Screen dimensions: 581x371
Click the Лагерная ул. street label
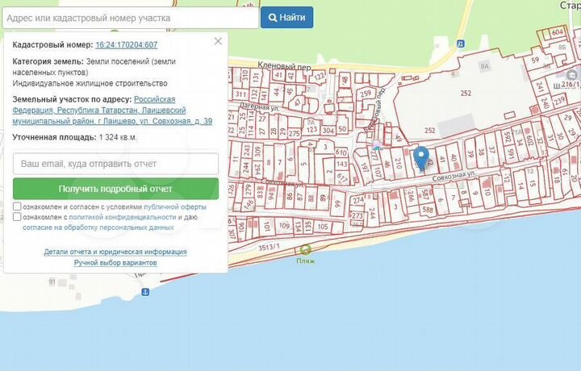point(260,106)
